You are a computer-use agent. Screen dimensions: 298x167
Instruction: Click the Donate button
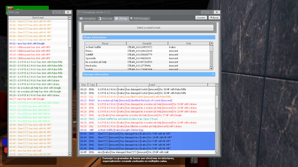click(201, 18)
